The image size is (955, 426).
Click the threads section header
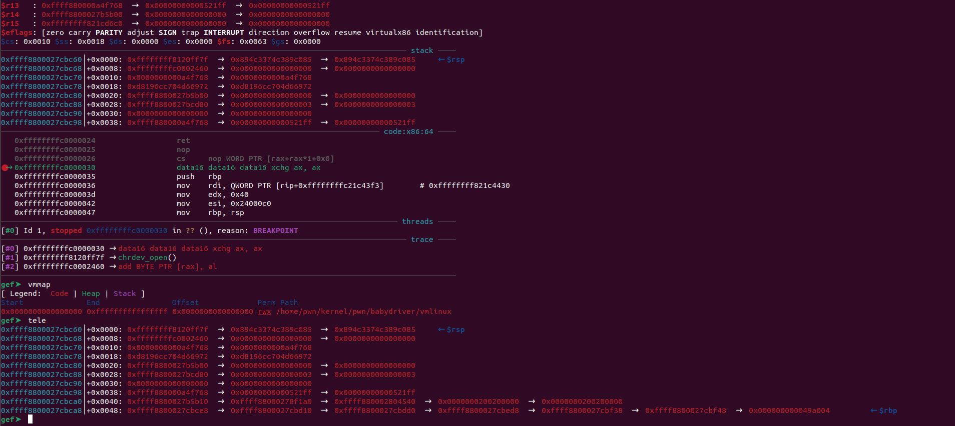pyautogui.click(x=417, y=221)
